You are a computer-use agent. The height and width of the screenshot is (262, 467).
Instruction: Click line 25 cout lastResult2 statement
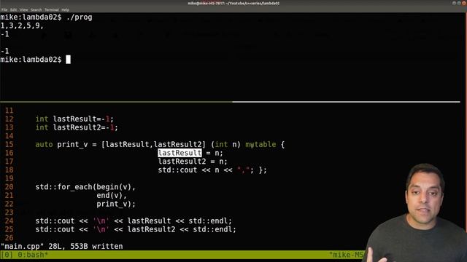point(136,229)
